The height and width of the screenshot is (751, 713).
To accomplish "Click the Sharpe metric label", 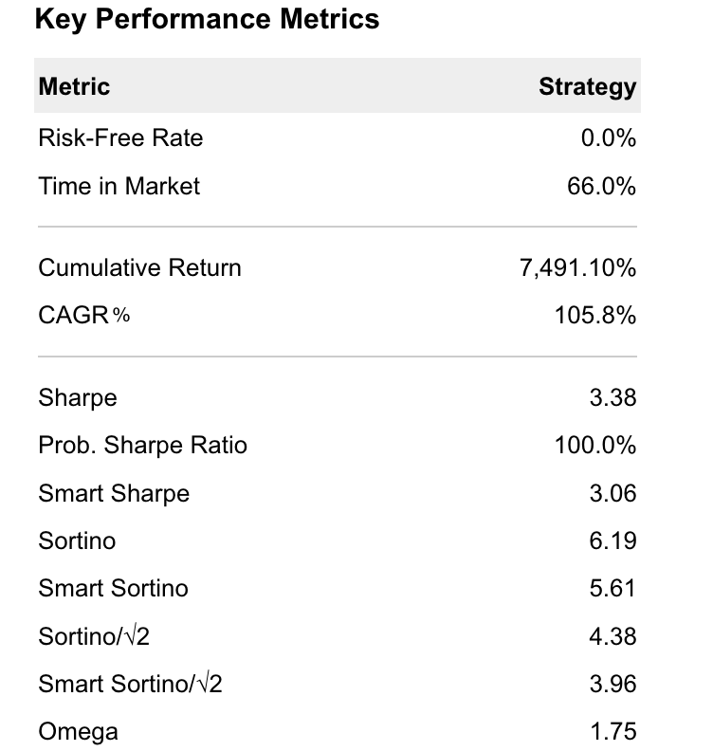I will point(78,397).
